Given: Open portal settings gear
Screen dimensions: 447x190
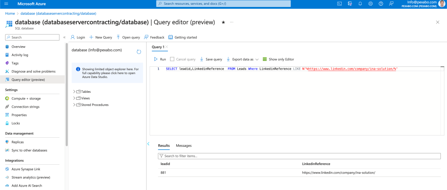Looking at the screenshot, I should (x=370, y=3).
